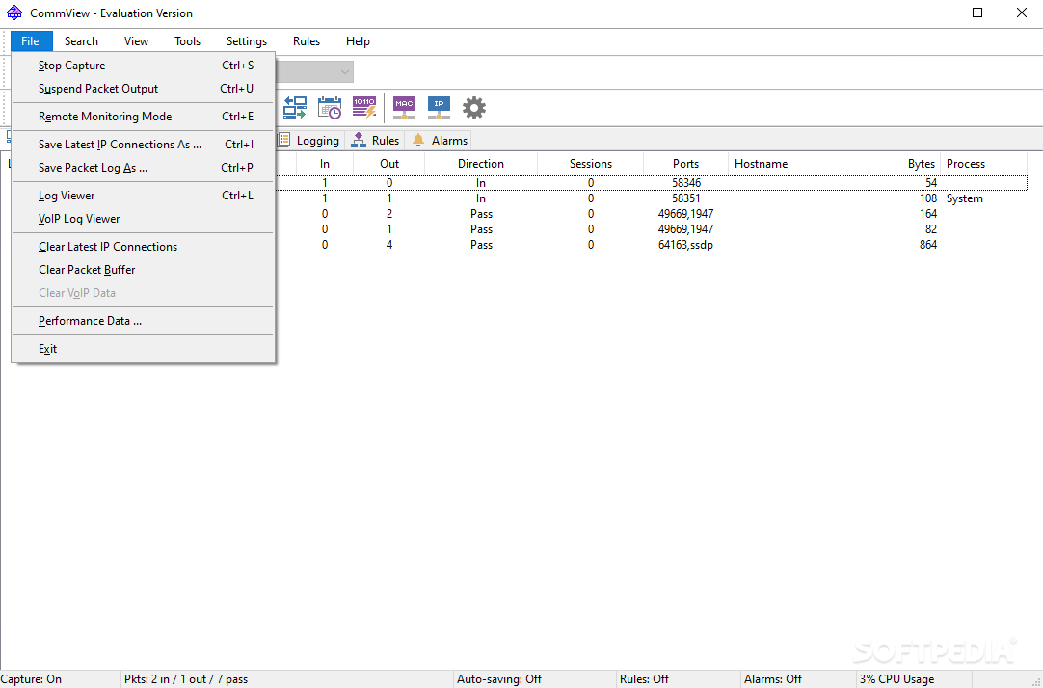Image resolution: width=1043 pixels, height=688 pixels.
Task: Select Suspend Packet Output
Action: [x=143, y=89]
